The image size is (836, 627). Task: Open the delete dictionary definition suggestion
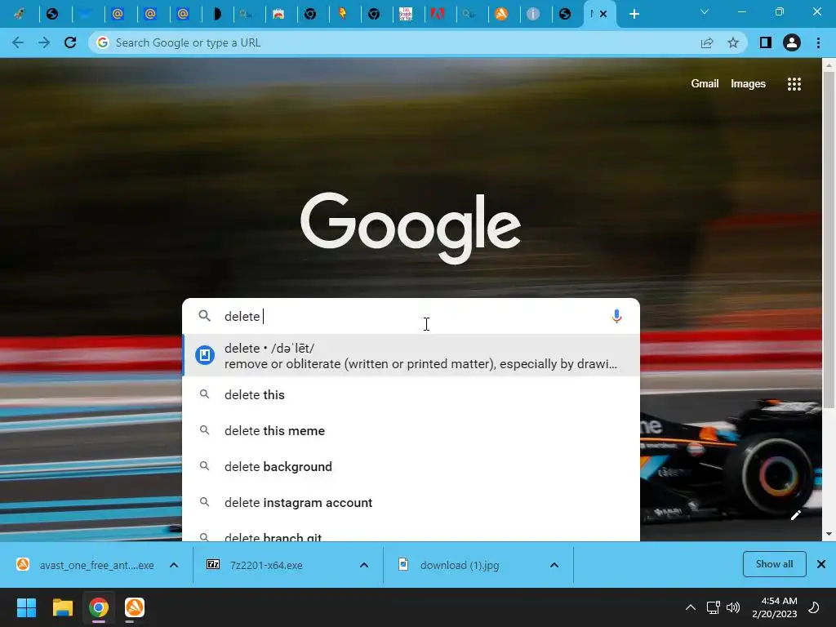pyautogui.click(x=411, y=356)
